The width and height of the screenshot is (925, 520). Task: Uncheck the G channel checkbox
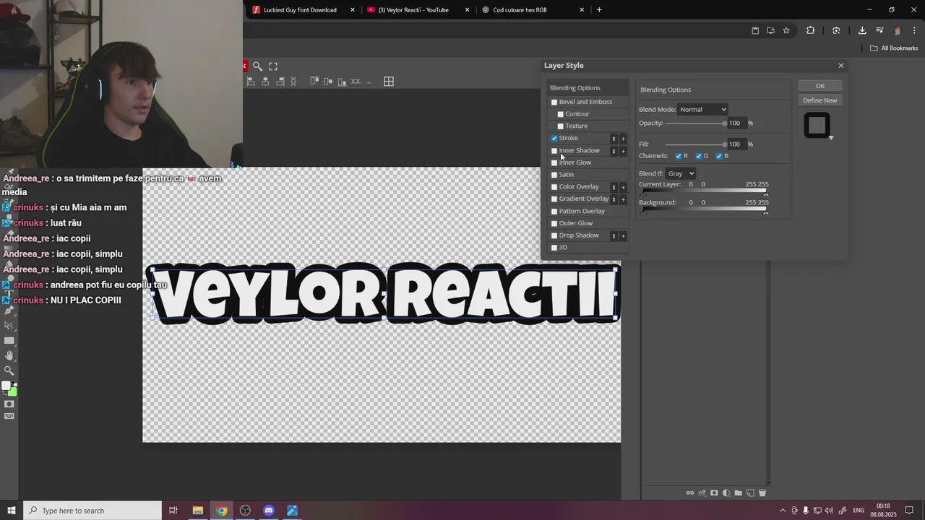[x=699, y=156]
